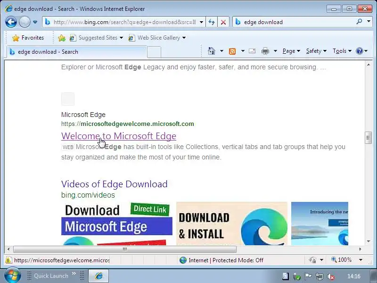
Task: Click the bing.com/videos link
Action: pyautogui.click(x=88, y=195)
